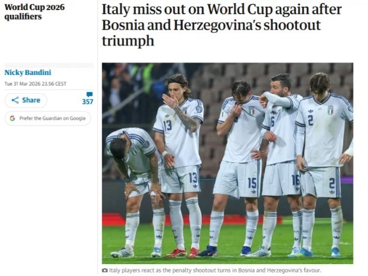The height and width of the screenshot is (276, 368).
Task: Click the Google G logo
Action: pos(12,118)
